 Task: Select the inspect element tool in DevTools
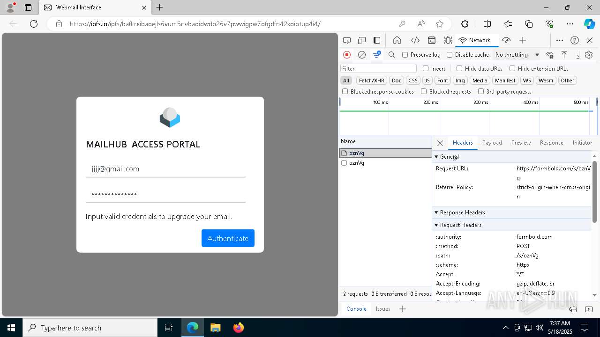(x=347, y=40)
